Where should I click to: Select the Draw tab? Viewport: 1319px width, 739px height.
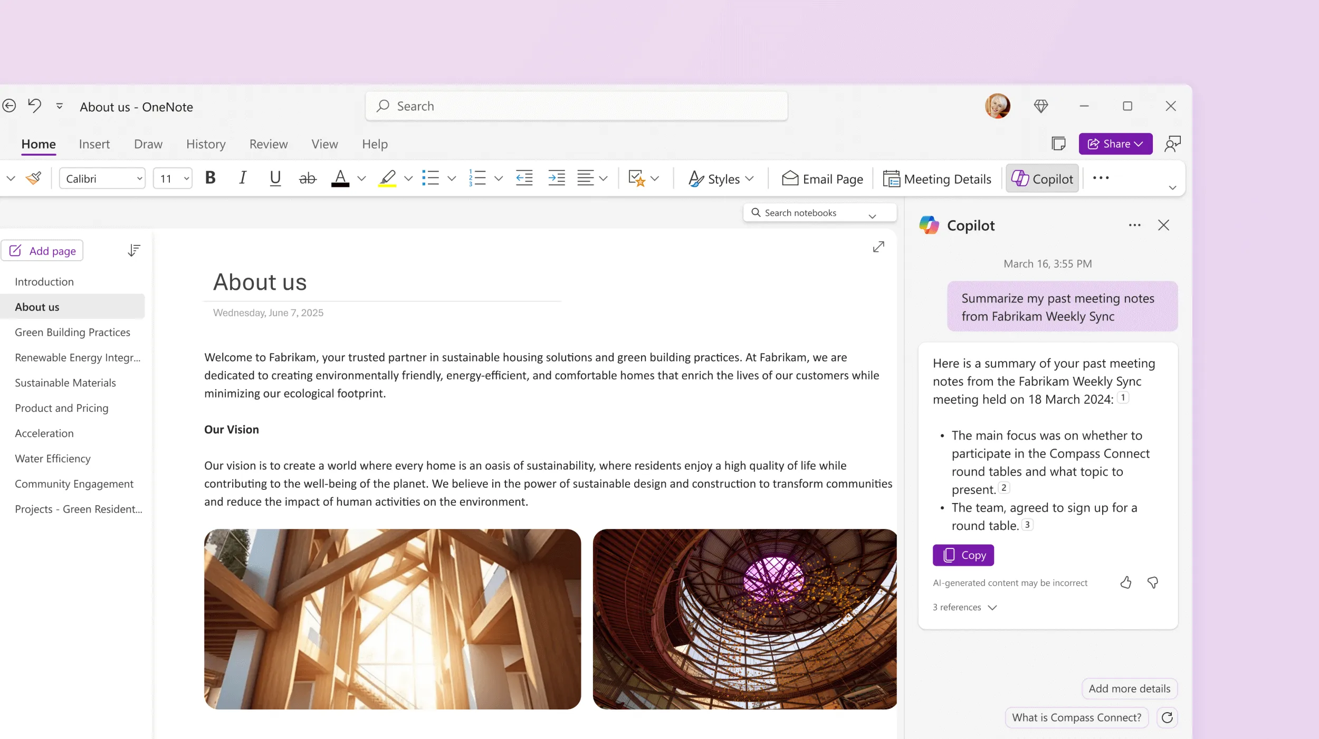tap(148, 143)
